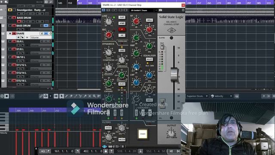The height and width of the screenshot is (155, 275).
Task: Click the folder icon in UAD-2 bottom bar
Action: [117, 146]
